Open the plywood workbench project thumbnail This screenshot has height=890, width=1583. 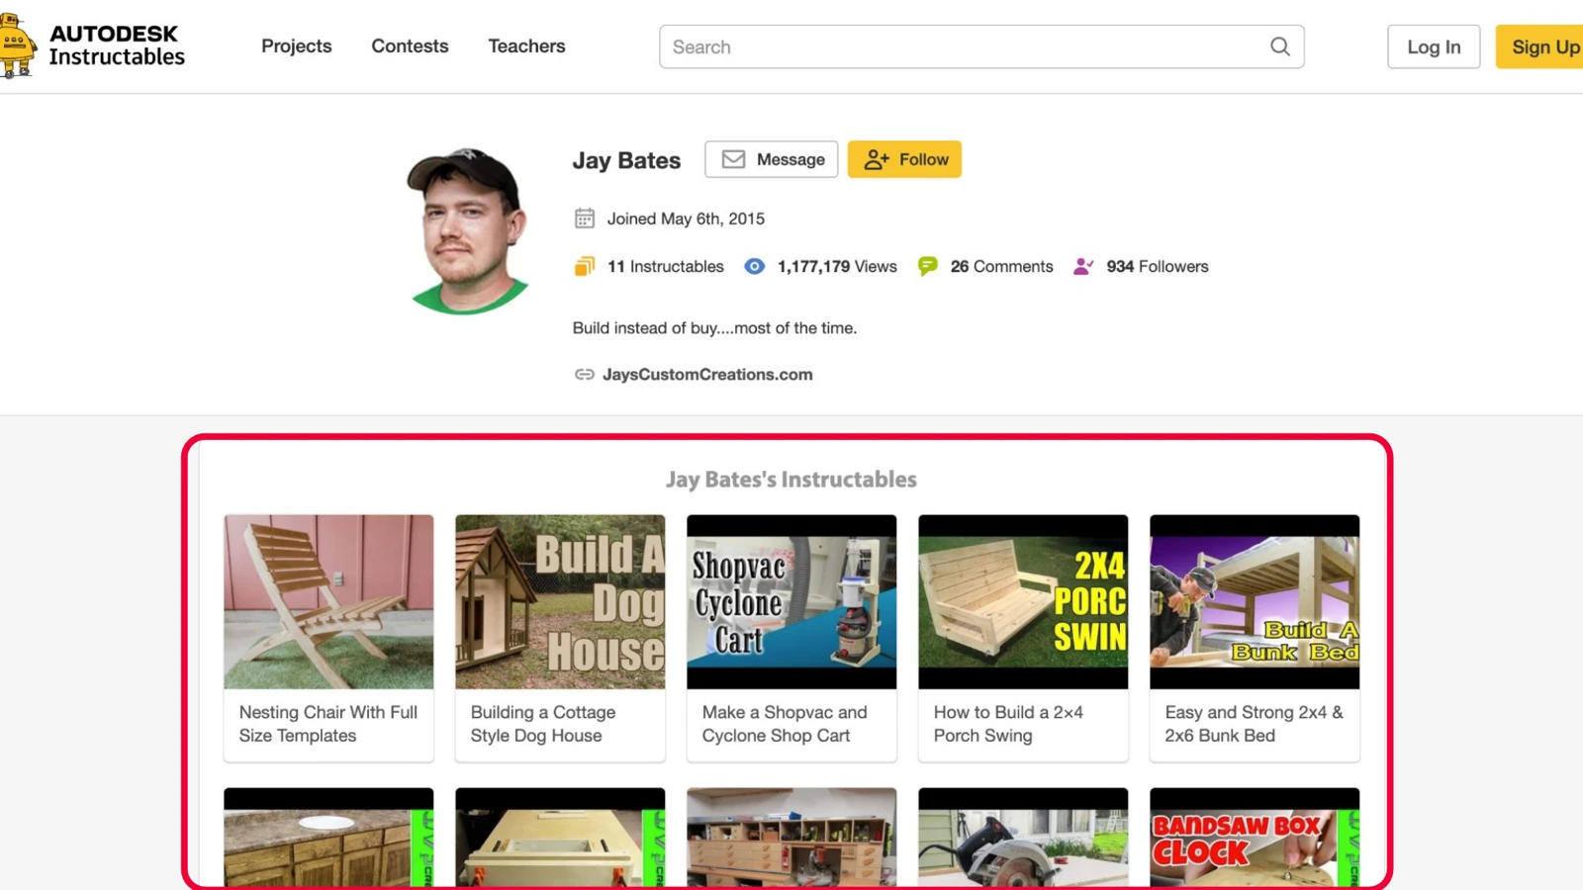[x=560, y=837]
